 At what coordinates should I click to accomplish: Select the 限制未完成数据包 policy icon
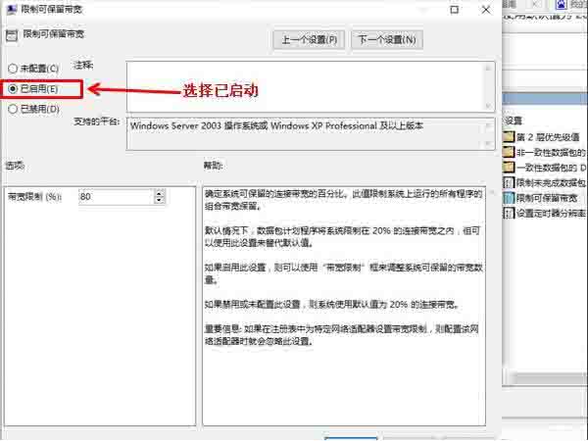click(x=508, y=182)
